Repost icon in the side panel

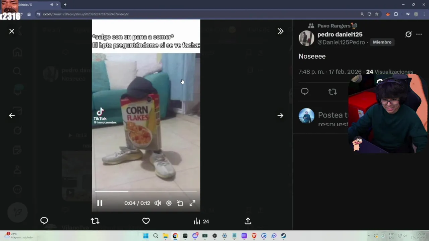tap(332, 91)
